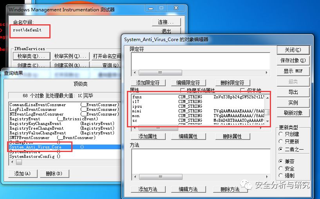Click 添加方法 button
This screenshot has height=199, width=320.
tap(148, 189)
